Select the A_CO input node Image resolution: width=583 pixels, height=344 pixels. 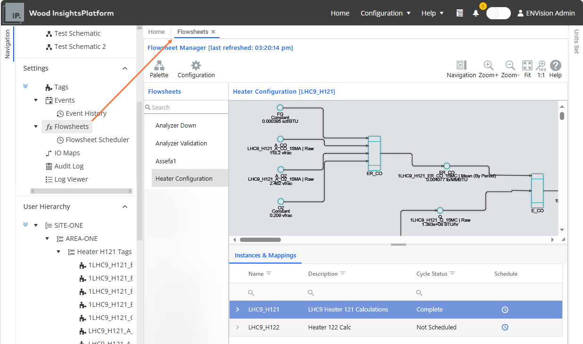point(280,139)
